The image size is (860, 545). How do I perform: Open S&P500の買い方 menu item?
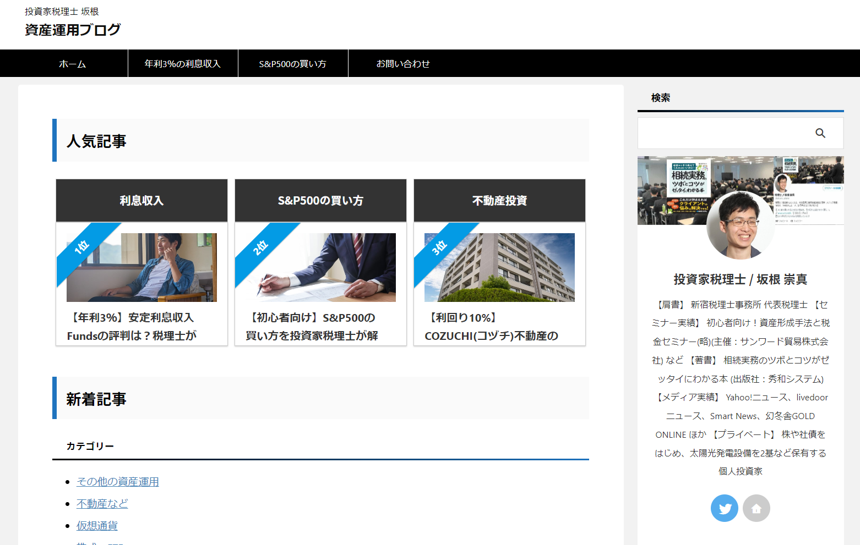point(293,64)
